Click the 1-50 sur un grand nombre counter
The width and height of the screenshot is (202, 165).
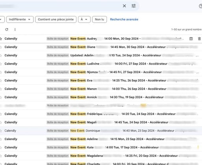(x=186, y=29)
